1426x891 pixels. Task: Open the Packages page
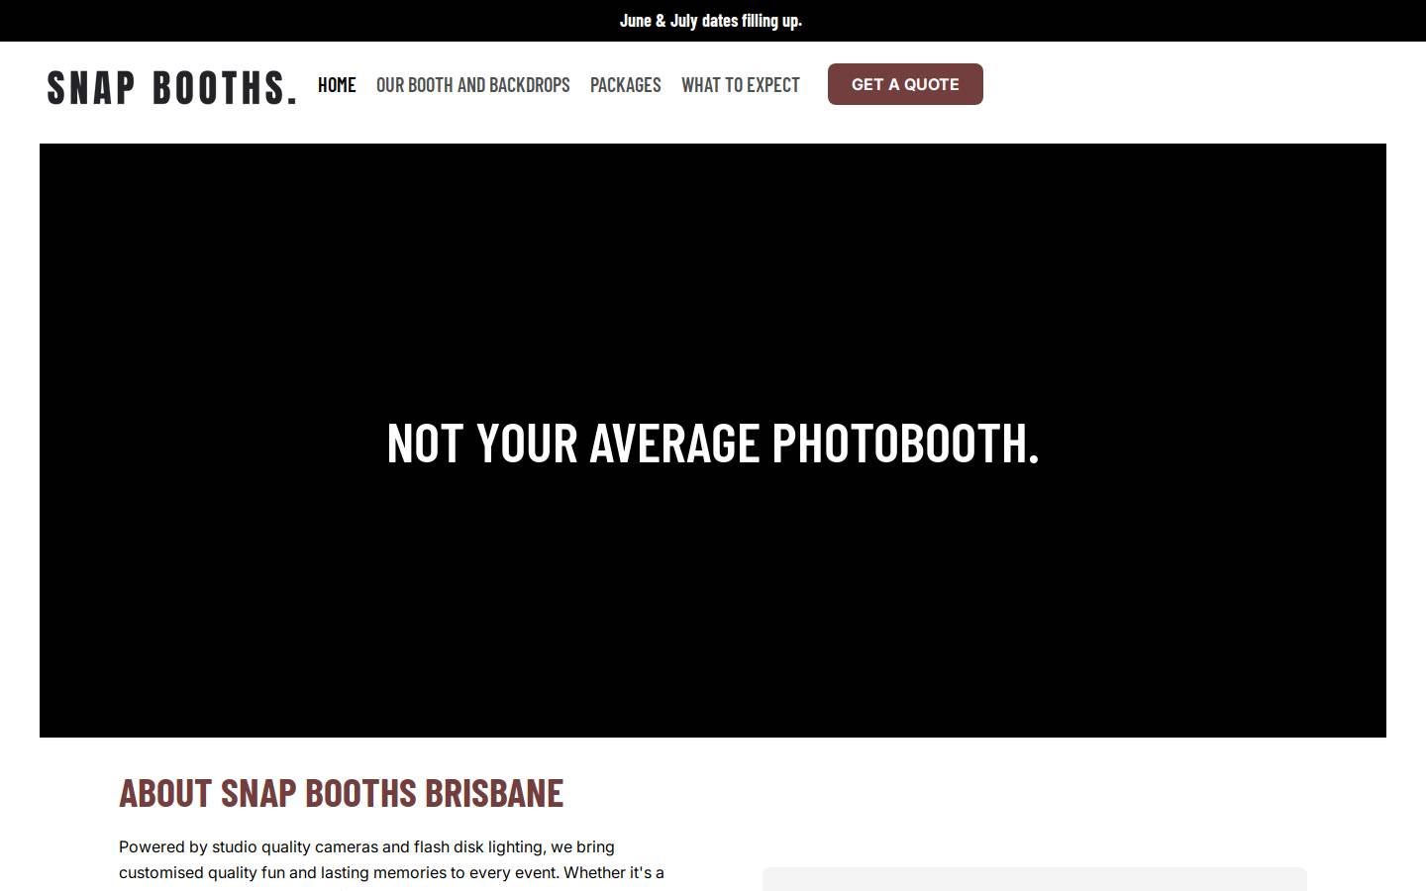click(626, 85)
